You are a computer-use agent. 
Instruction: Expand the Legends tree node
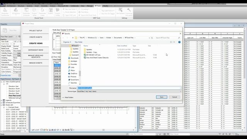(2, 100)
